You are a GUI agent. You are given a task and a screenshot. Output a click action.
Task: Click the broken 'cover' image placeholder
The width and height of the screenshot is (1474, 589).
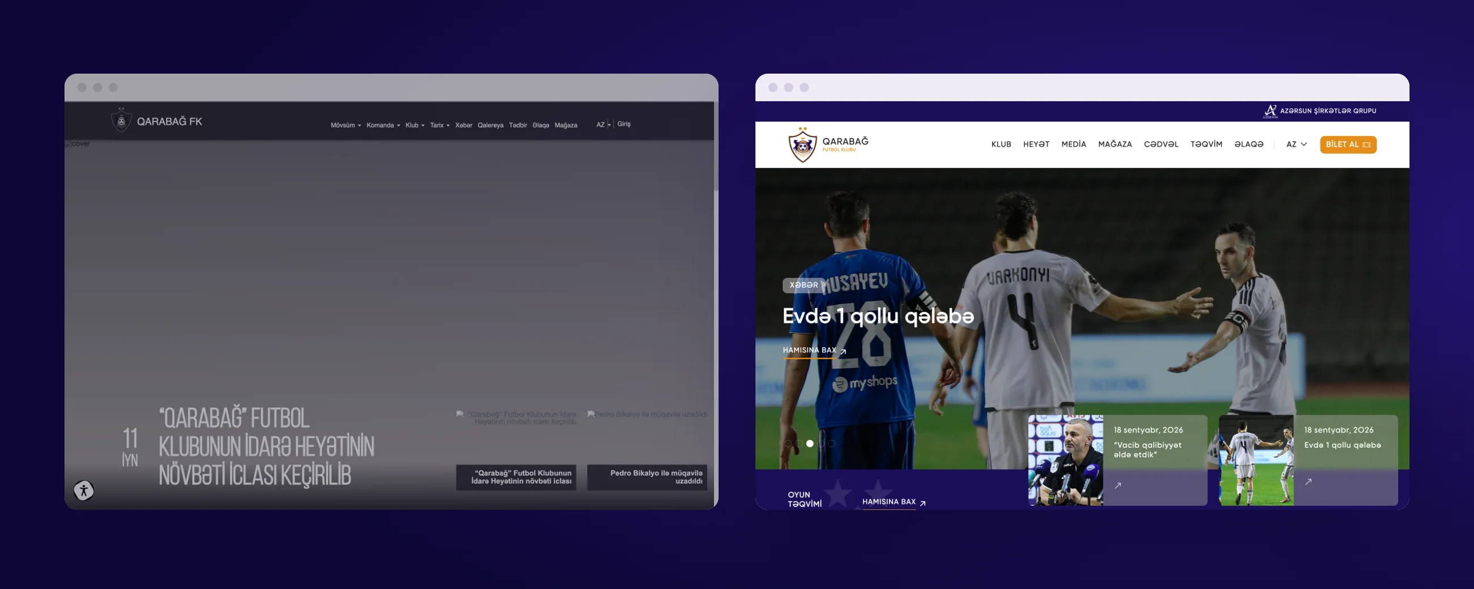click(x=78, y=144)
